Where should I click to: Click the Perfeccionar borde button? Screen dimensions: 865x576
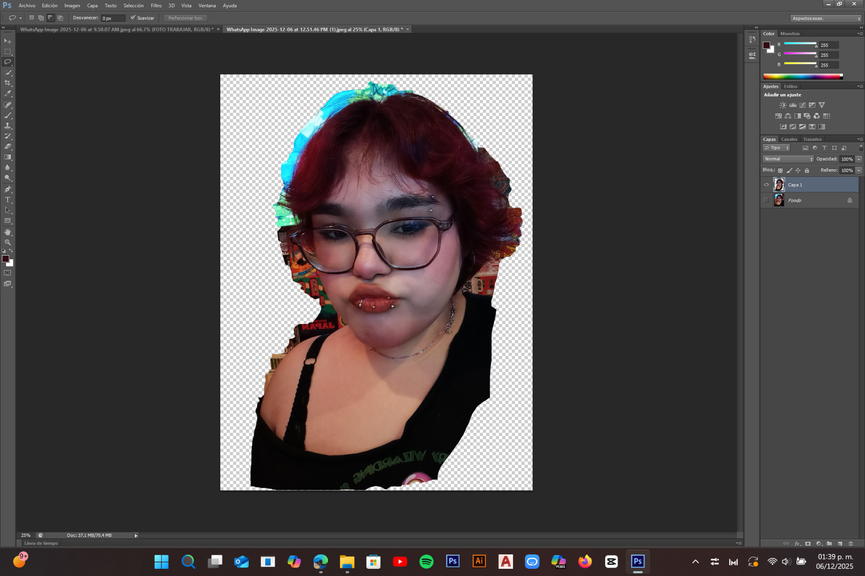(185, 18)
